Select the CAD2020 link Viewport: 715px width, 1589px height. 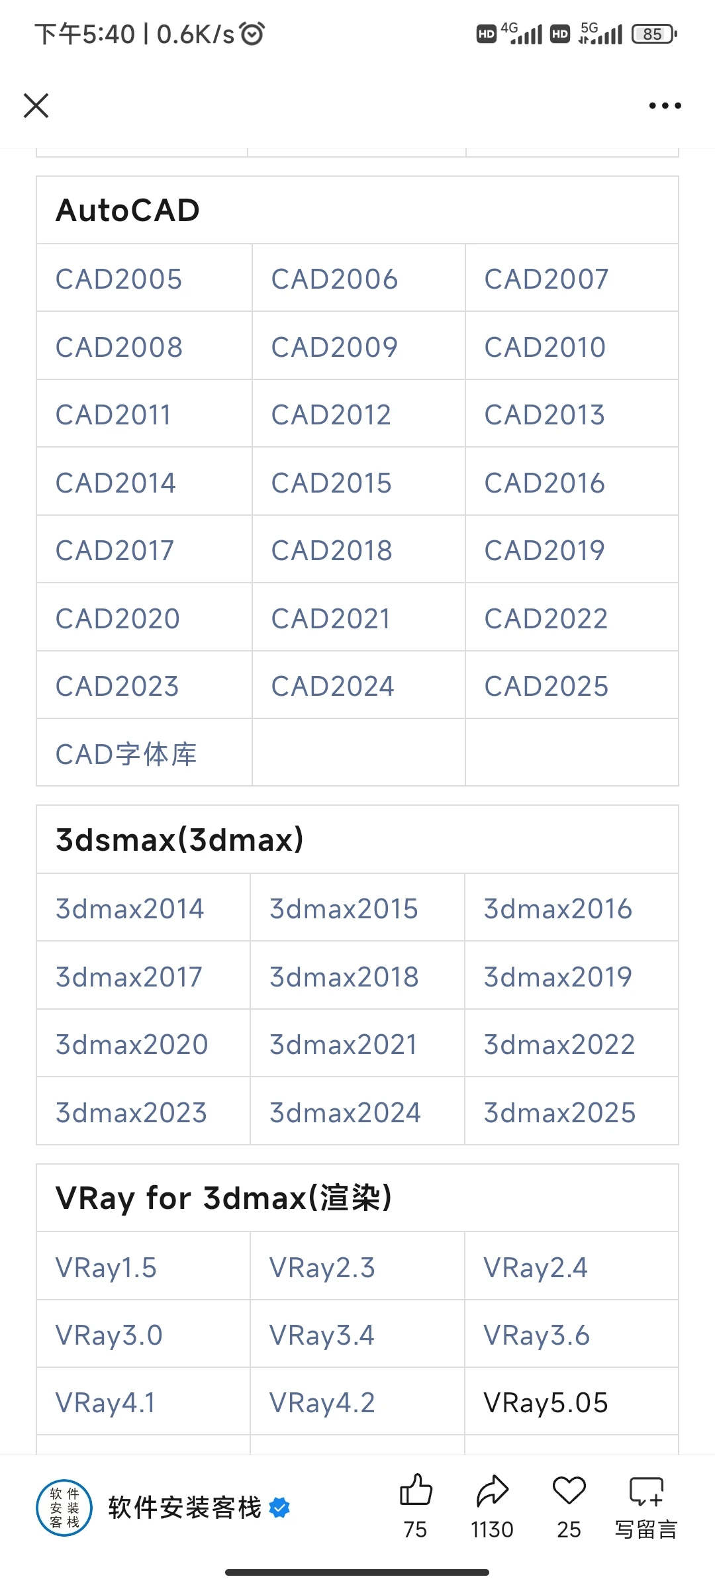(x=118, y=618)
